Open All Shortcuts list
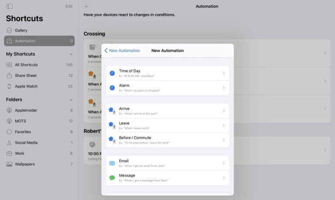 click(39, 65)
